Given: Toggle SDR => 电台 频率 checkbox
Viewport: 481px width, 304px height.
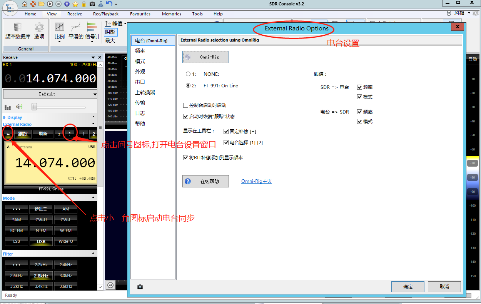Looking at the screenshot, I should (x=359, y=87).
